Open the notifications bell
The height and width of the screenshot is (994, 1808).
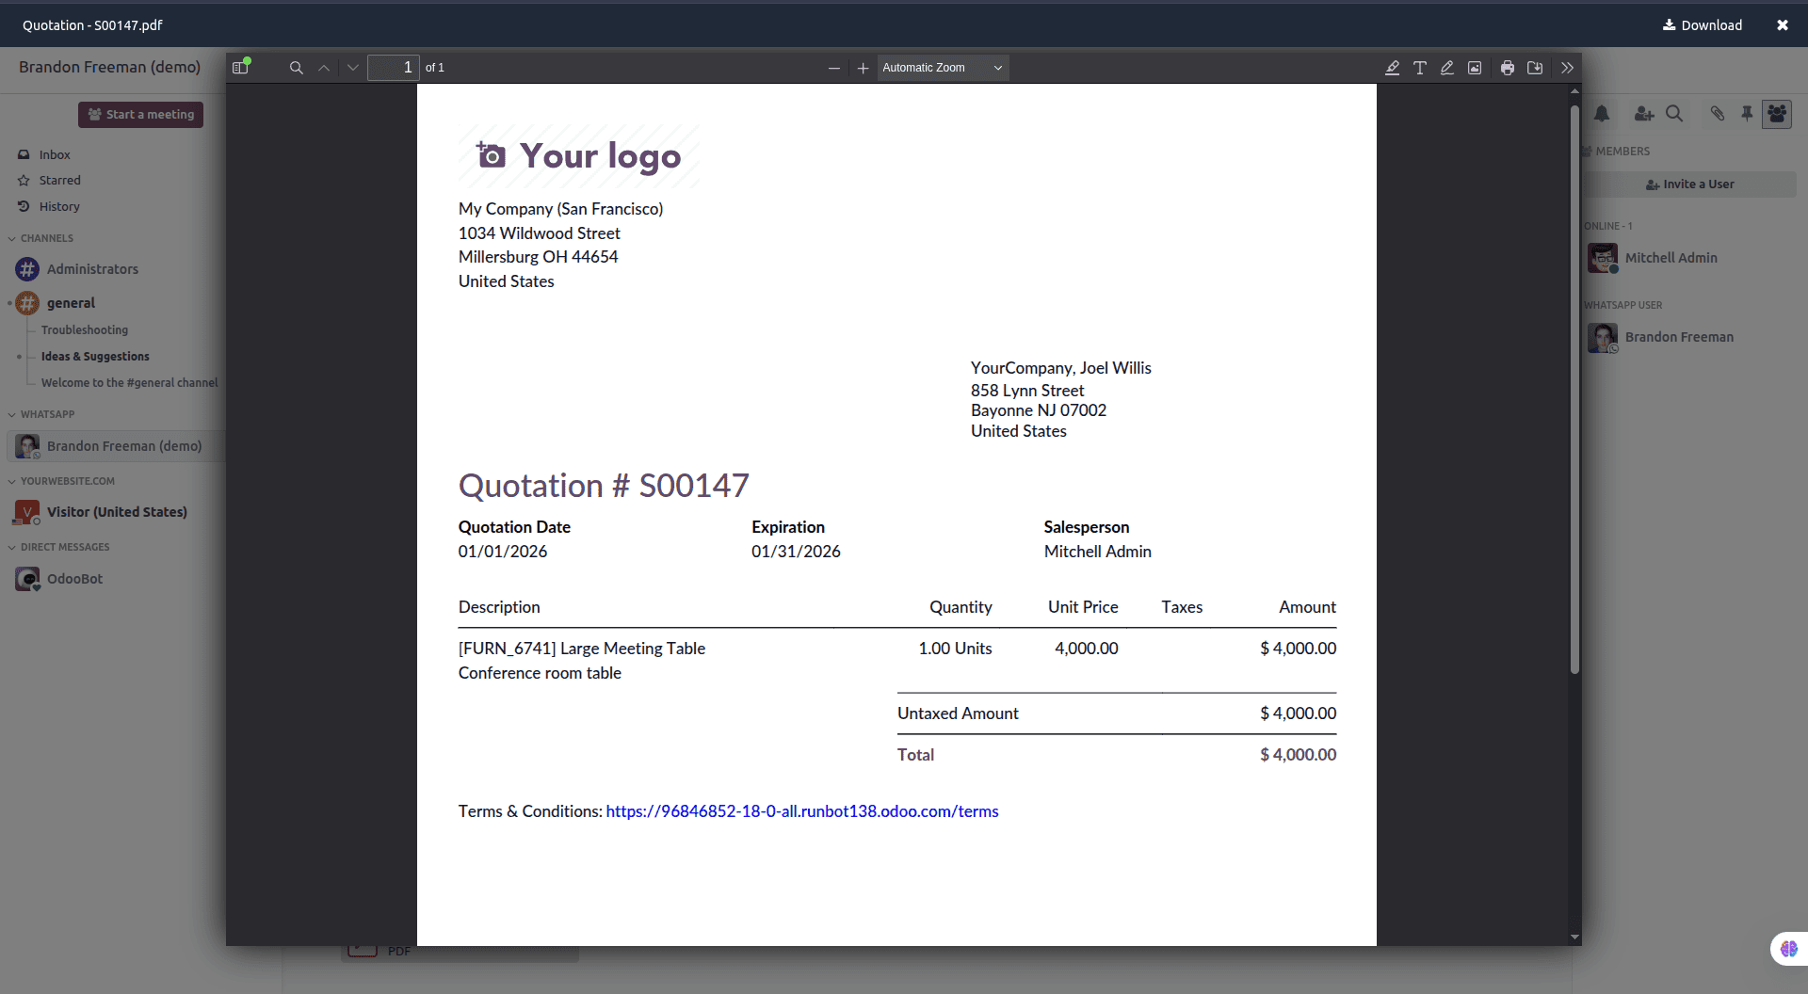coord(1603,113)
